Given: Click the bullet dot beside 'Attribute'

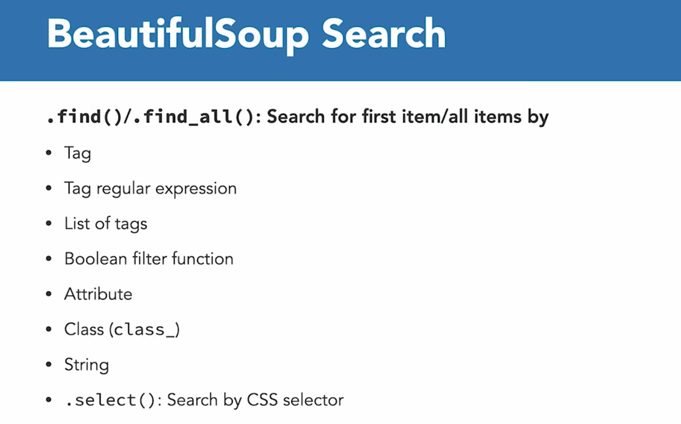Looking at the screenshot, I should tap(49, 294).
